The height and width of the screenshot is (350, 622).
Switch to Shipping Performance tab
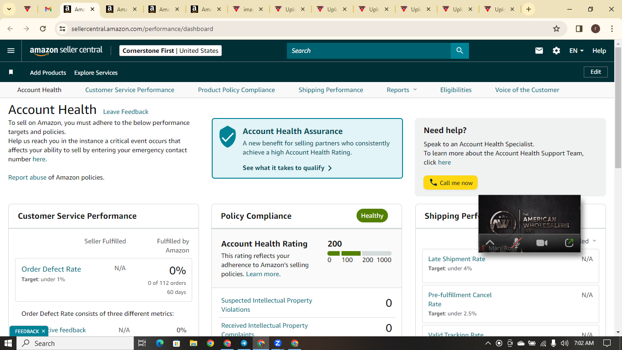331,90
